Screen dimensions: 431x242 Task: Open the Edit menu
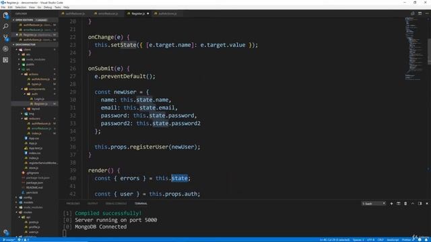coord(10,7)
